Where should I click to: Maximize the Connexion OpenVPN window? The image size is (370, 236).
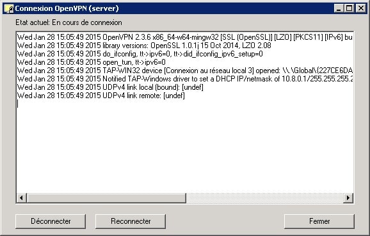[350, 8]
